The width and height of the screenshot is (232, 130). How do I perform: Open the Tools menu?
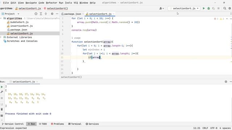pyautogui.click(x=69, y=3)
